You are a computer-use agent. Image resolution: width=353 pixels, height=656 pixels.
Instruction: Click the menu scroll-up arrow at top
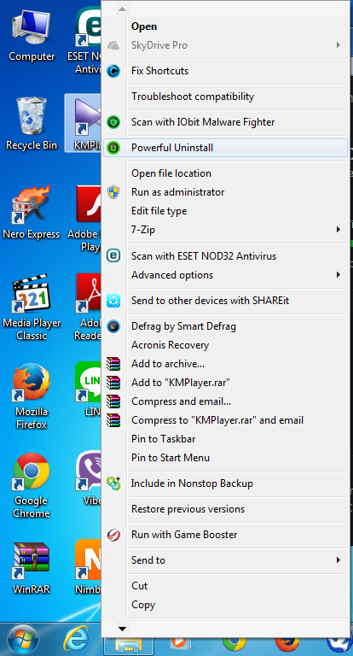tap(122, 9)
